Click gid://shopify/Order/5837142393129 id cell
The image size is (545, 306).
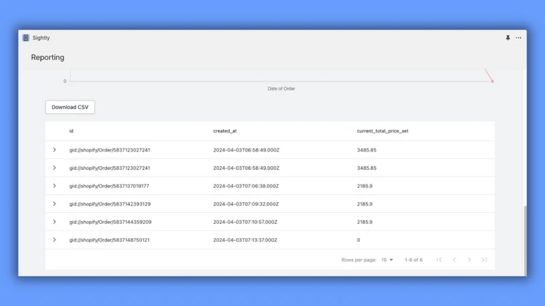click(110, 204)
